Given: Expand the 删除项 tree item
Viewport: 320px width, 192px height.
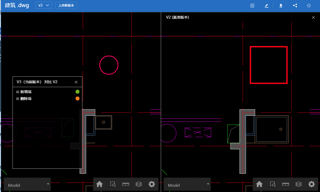Looking at the screenshot, I should click(x=18, y=99).
